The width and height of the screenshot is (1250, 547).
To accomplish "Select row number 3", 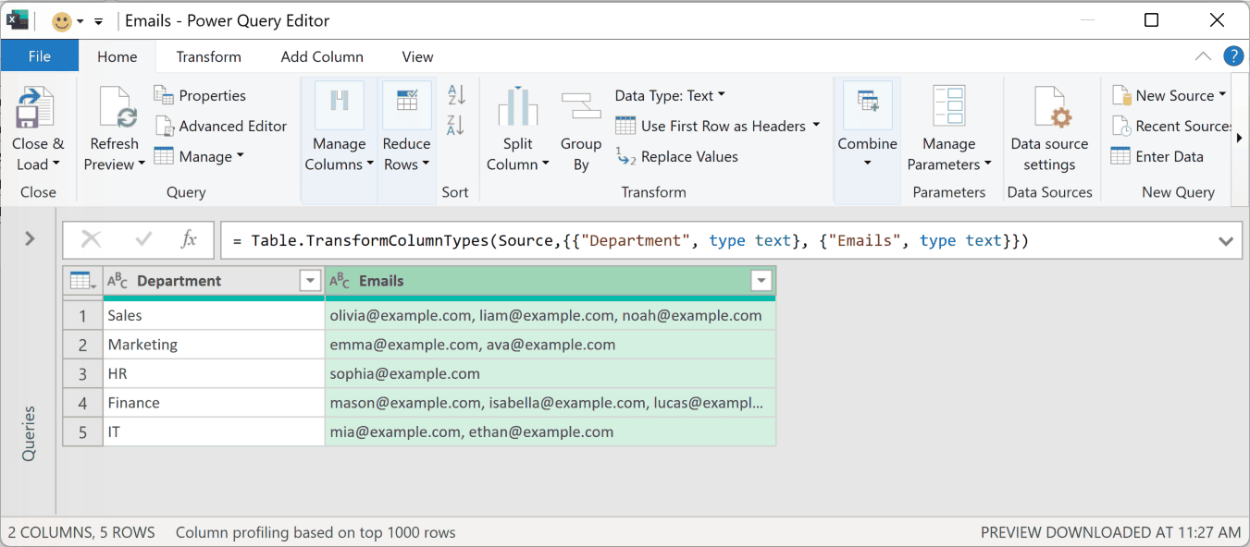I will [x=83, y=373].
